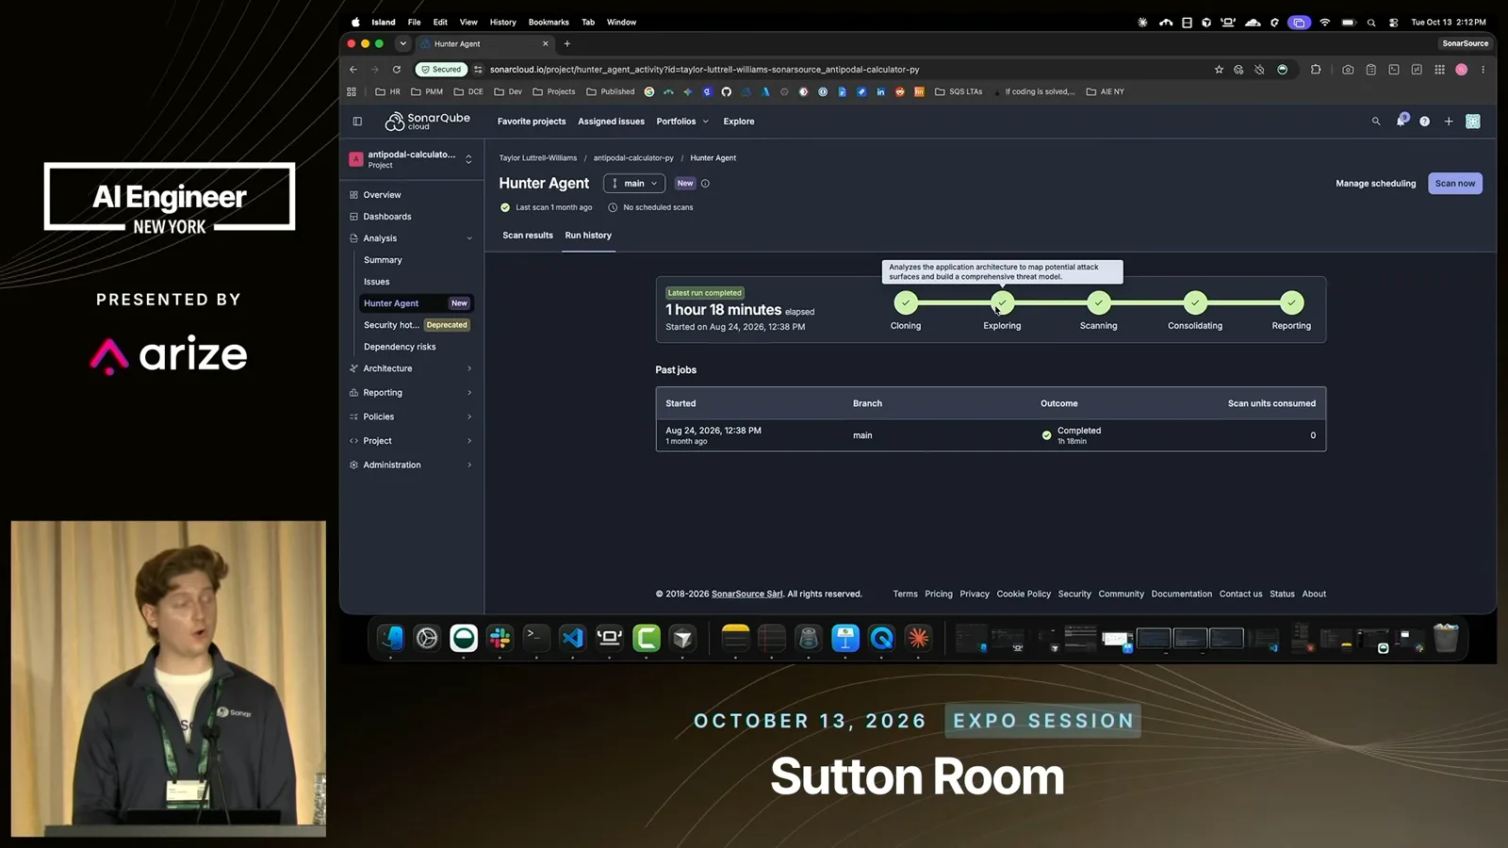The image size is (1508, 848).
Task: Open the Aug 24, 2026 past job row
Action: [991, 435]
